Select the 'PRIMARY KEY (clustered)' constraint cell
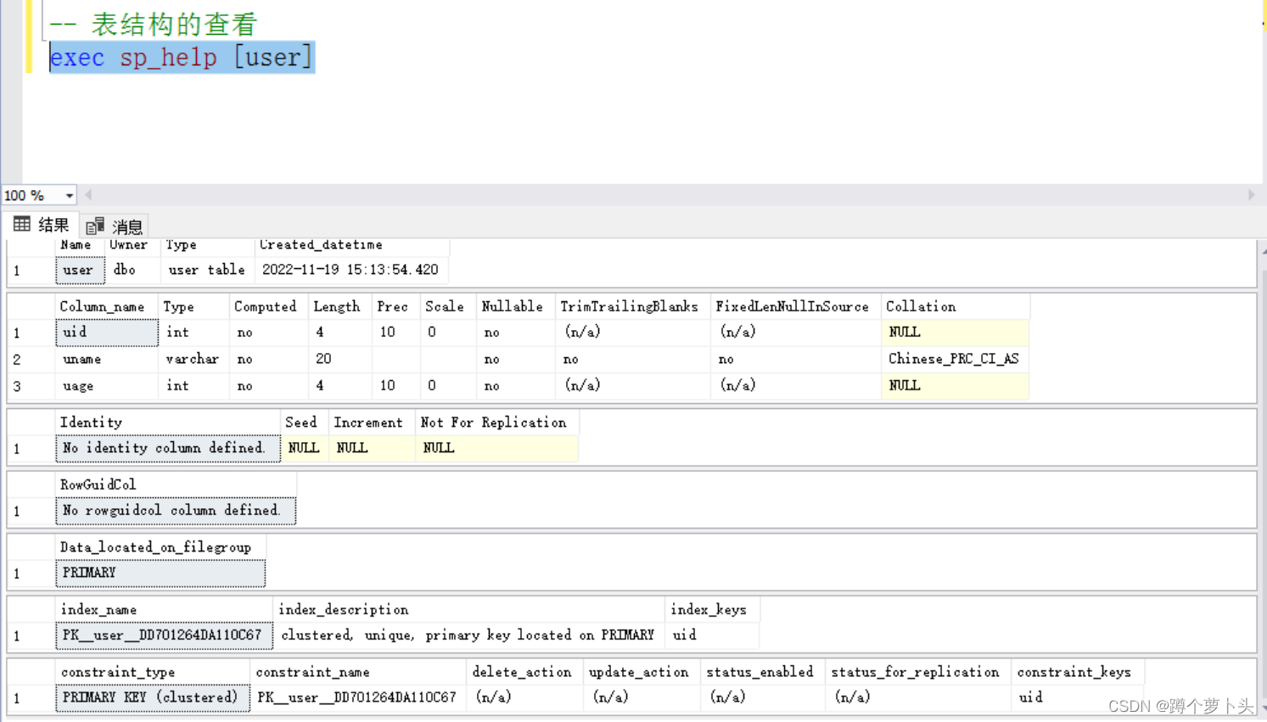The width and height of the screenshot is (1267, 722). point(152,697)
